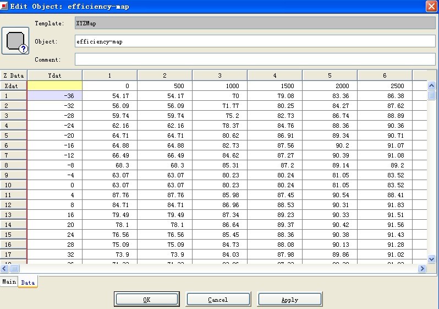Viewport: 439px width, 309px height.
Task: Edit the Object name field
Action: (x=255, y=41)
